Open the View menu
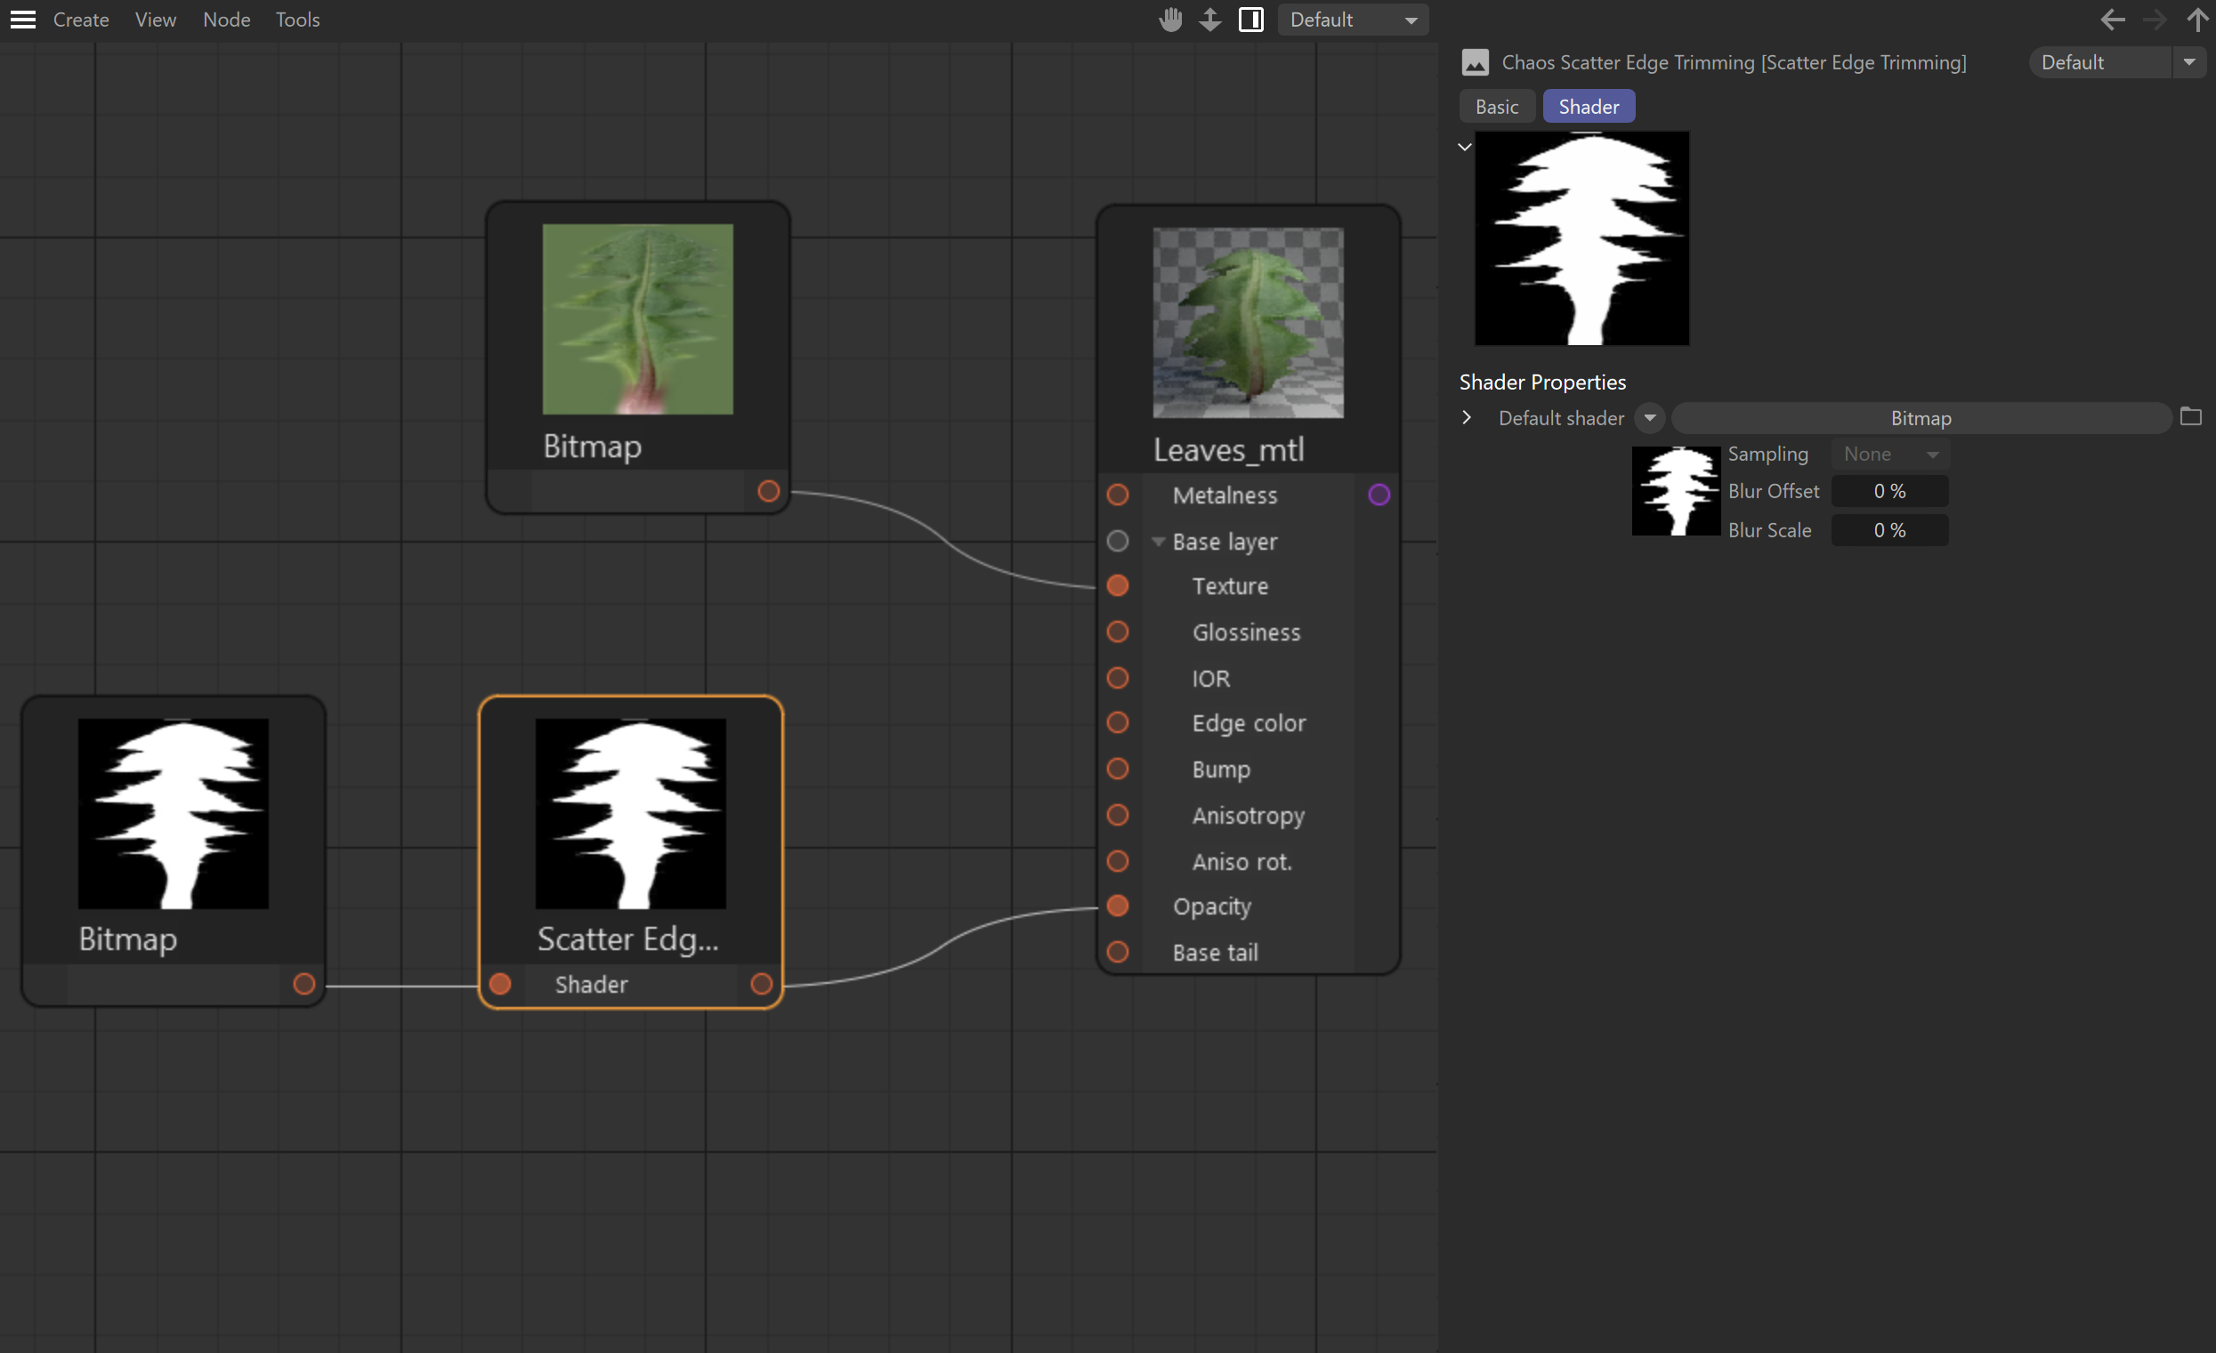 [156, 19]
